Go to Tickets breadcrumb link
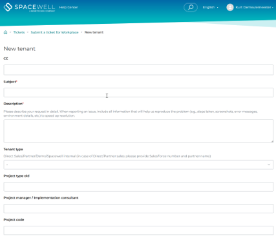276x238 pixels. point(19,32)
